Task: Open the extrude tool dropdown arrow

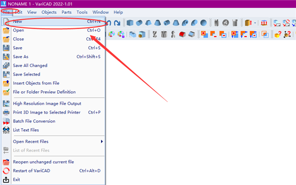Action: click(255, 23)
